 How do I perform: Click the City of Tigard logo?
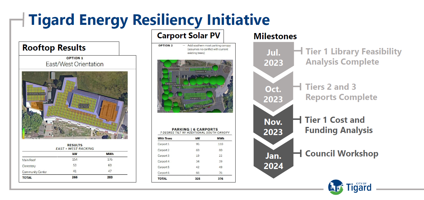point(350,186)
